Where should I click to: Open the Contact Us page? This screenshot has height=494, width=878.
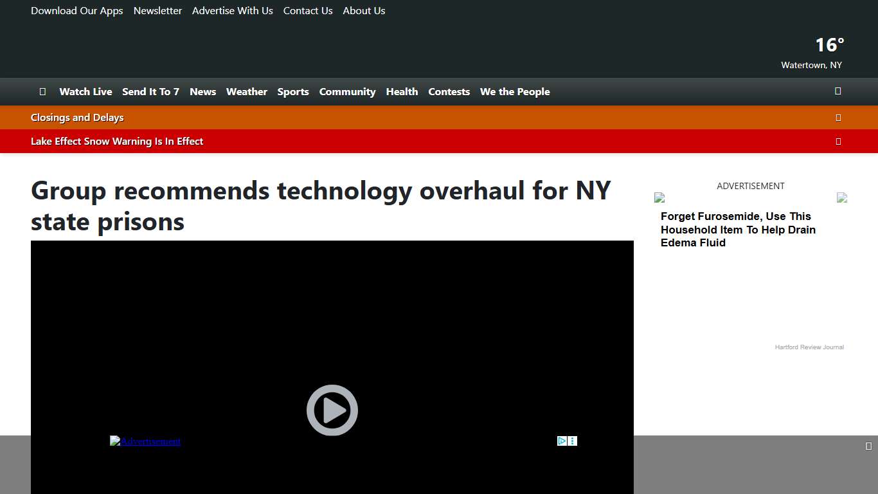click(307, 10)
